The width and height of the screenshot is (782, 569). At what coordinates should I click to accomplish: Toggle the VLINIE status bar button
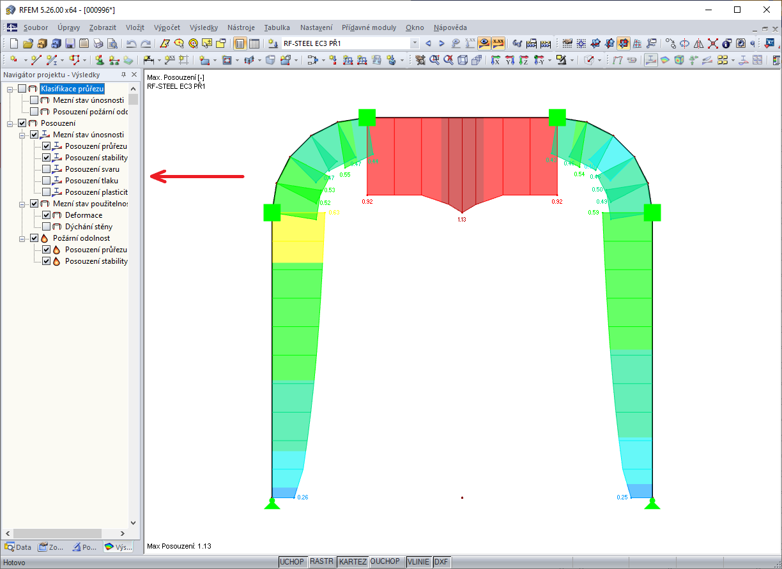click(x=418, y=562)
